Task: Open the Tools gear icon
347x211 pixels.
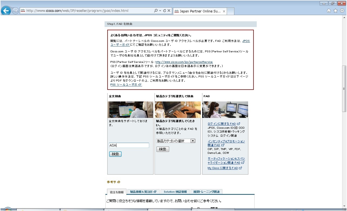Action: [x=342, y=11]
